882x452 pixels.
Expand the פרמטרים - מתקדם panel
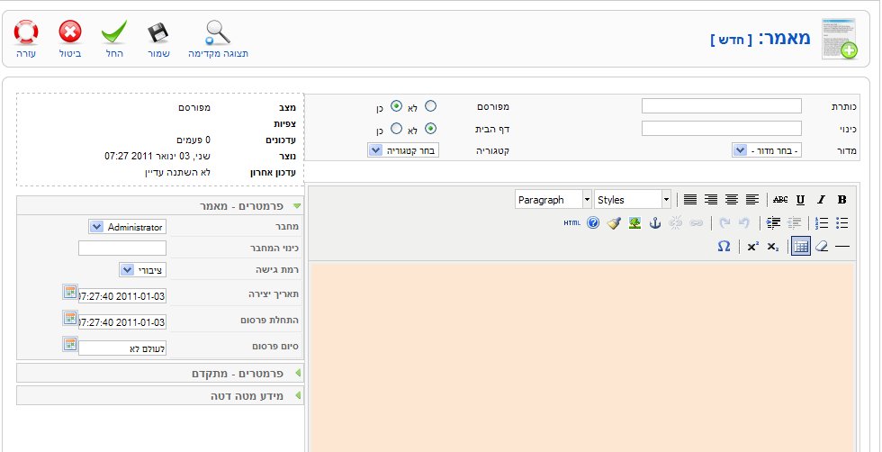click(160, 373)
